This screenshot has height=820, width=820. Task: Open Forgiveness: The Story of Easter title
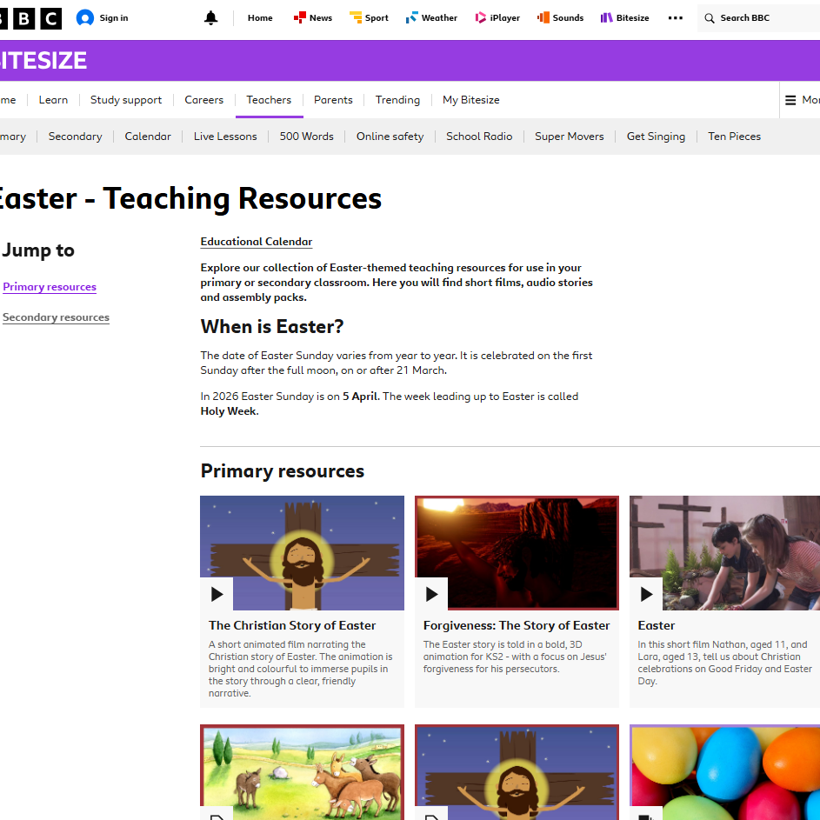coord(517,625)
